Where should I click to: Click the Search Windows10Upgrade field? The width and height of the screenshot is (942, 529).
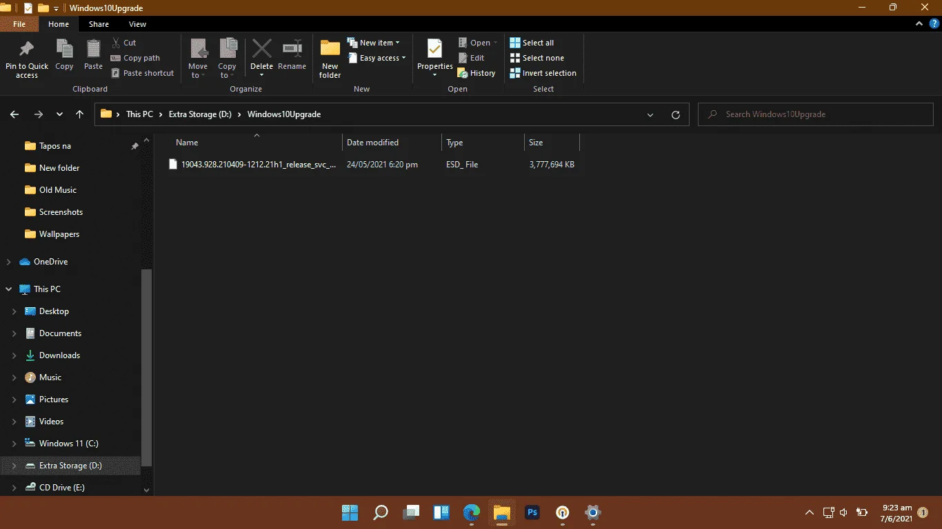816,114
